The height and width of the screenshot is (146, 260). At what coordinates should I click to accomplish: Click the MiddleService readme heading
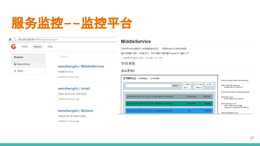pyautogui.click(x=136, y=42)
